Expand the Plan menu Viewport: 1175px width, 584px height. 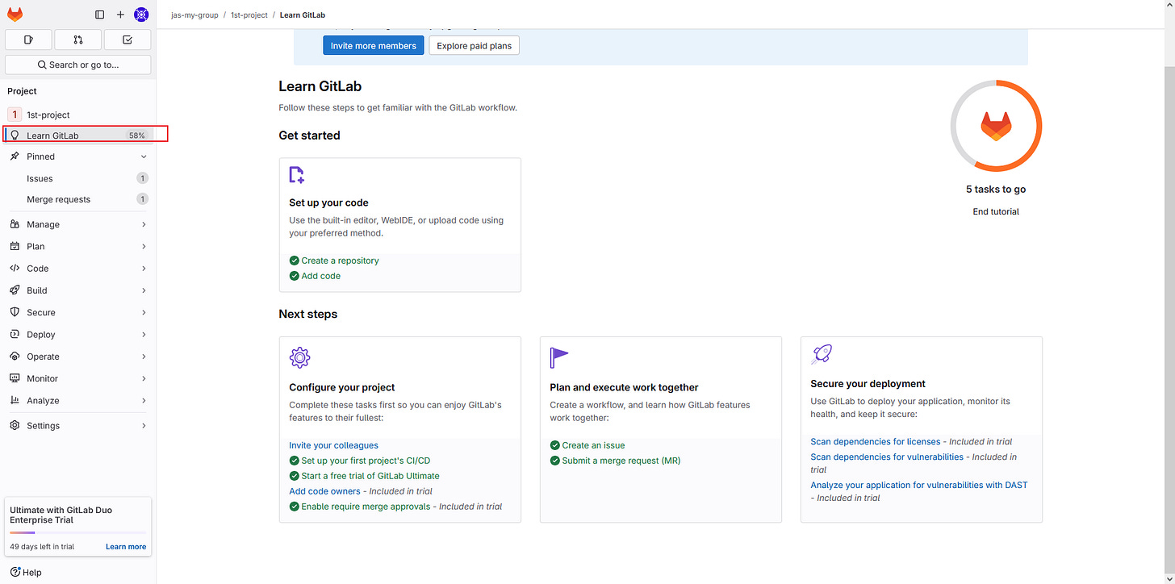tap(78, 246)
